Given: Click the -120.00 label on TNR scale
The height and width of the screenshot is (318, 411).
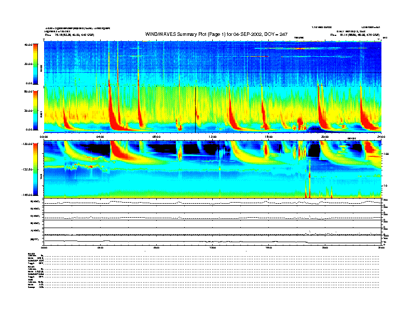Looking at the screenshot, I should click(27, 144).
